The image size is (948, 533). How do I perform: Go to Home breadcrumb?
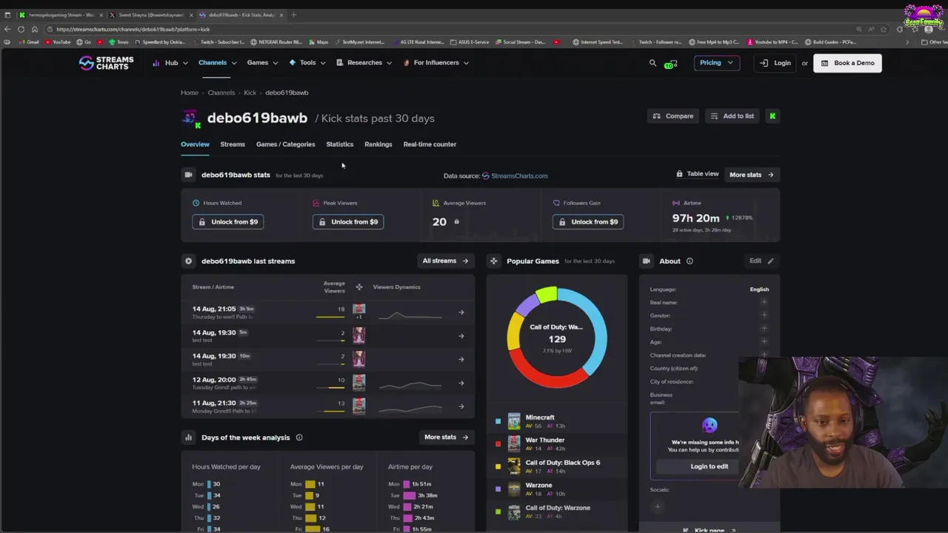point(190,93)
